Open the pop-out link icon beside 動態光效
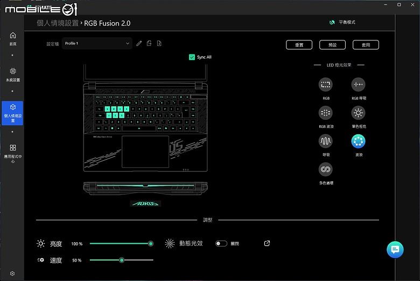Image resolution: width=420 pixels, height=281 pixels. point(267,243)
